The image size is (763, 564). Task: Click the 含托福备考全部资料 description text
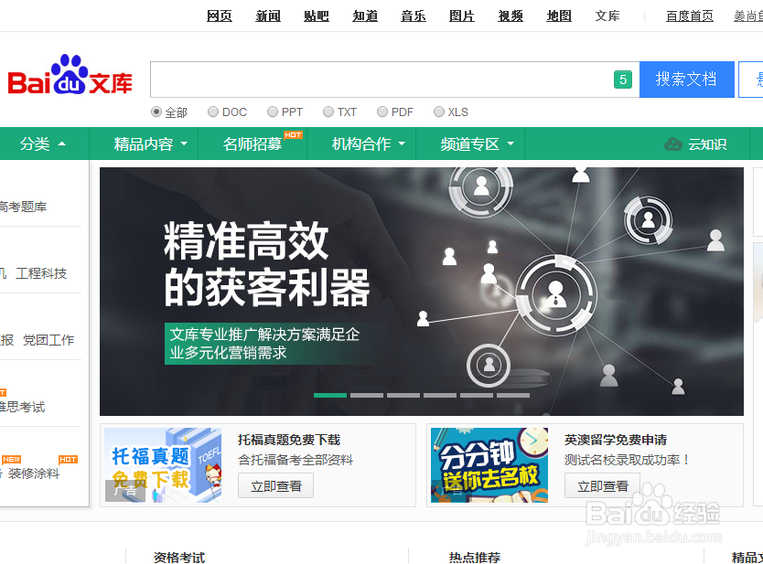(296, 460)
